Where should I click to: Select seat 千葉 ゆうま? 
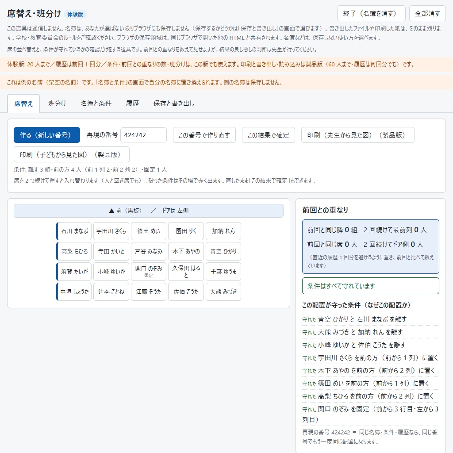pyautogui.click(x=223, y=272)
